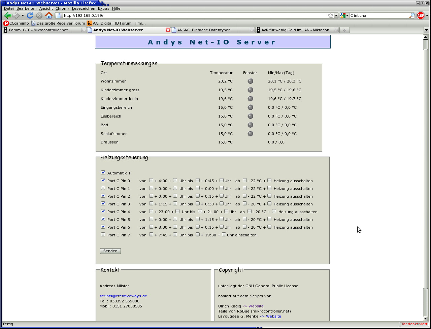Open the scripts@creativeways.de email link
The image size is (431, 329).
(x=123, y=296)
